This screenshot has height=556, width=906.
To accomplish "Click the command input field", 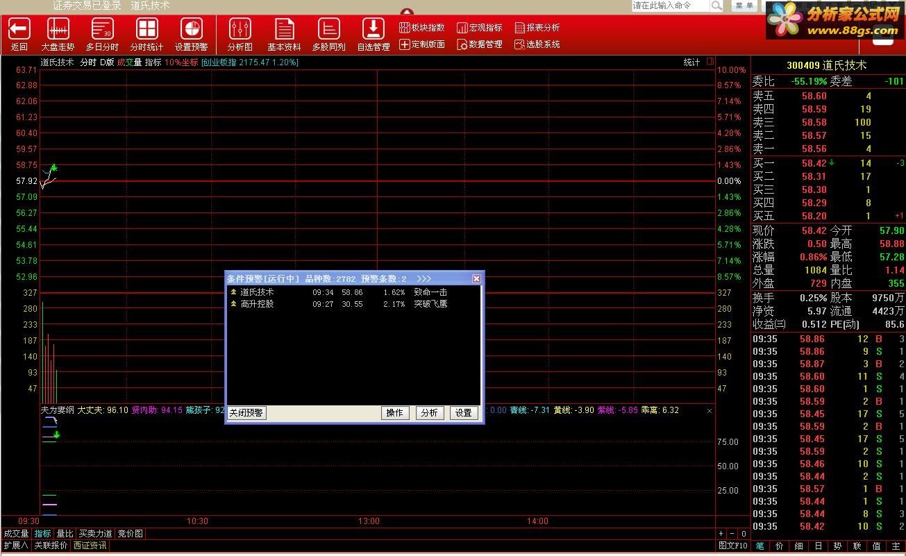I will point(671,6).
